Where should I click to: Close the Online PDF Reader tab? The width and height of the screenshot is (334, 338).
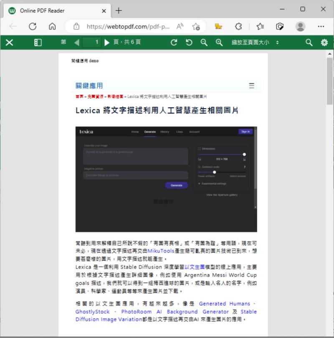click(104, 11)
